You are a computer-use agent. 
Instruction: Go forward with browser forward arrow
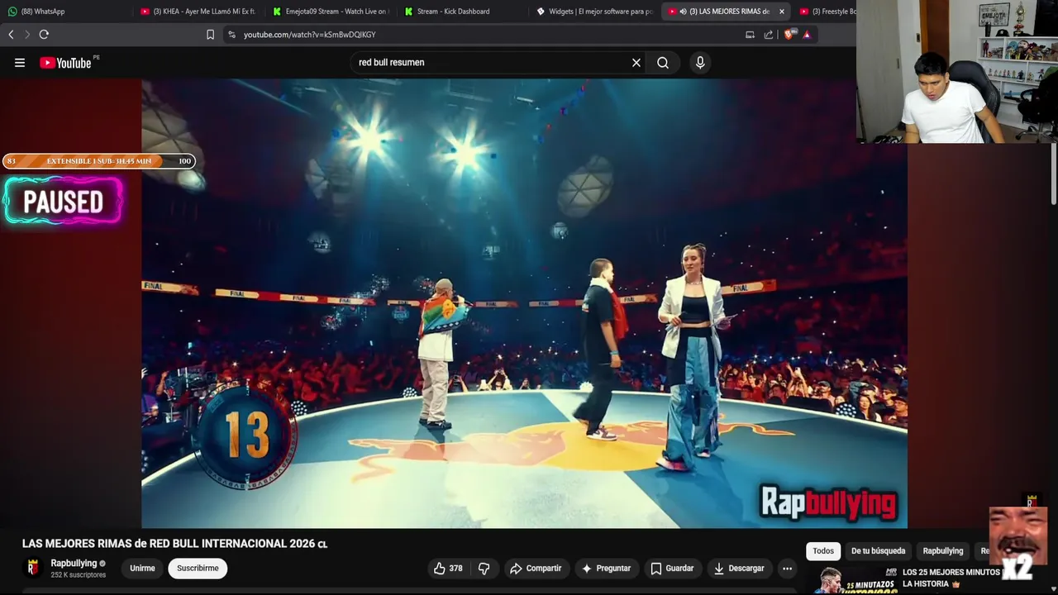(26, 35)
